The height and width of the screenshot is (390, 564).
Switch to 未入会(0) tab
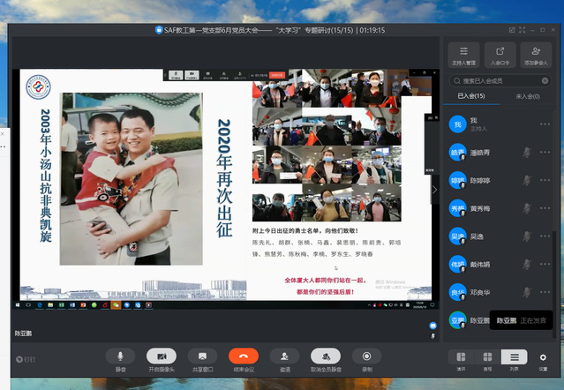coord(528,96)
